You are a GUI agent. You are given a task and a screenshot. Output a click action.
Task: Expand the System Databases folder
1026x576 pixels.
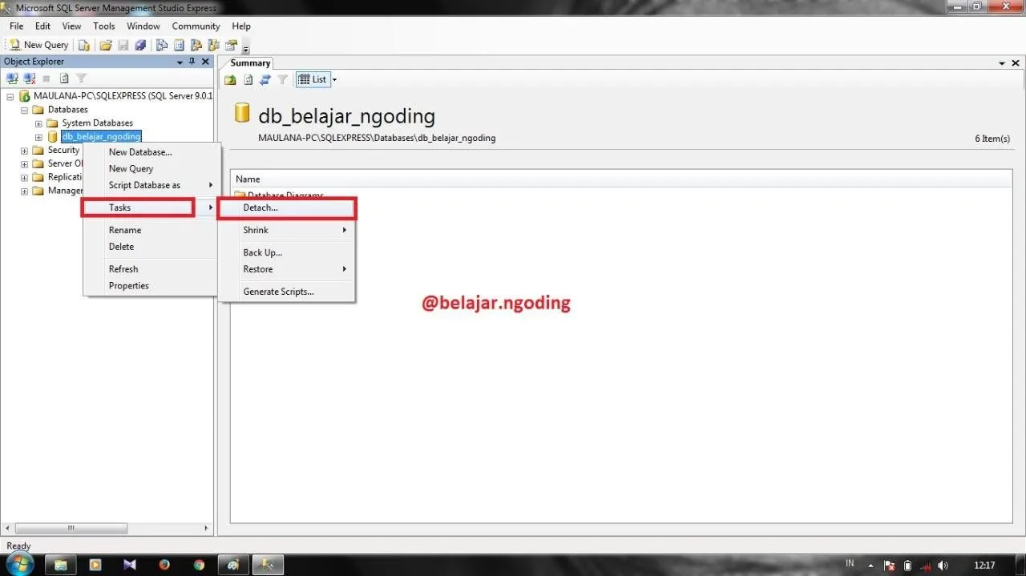click(x=38, y=123)
